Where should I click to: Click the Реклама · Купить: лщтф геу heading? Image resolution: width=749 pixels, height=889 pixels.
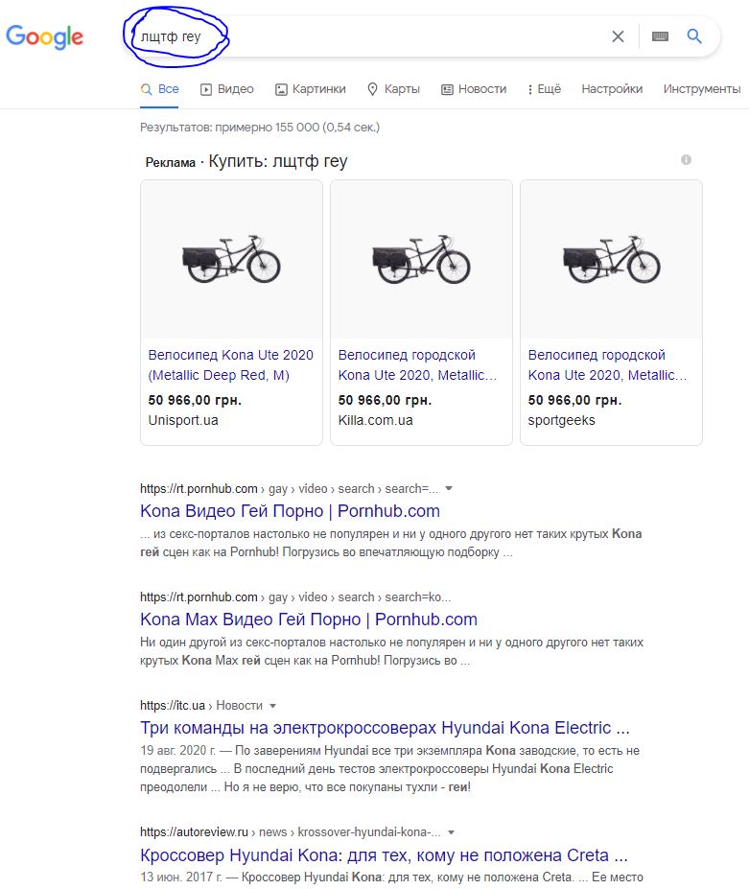click(x=246, y=161)
